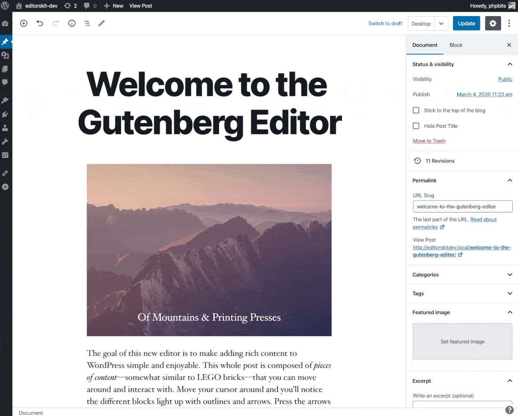This screenshot has width=518, height=416.
Task: Open the Pages sidebar icon
Action: pyautogui.click(x=5, y=69)
